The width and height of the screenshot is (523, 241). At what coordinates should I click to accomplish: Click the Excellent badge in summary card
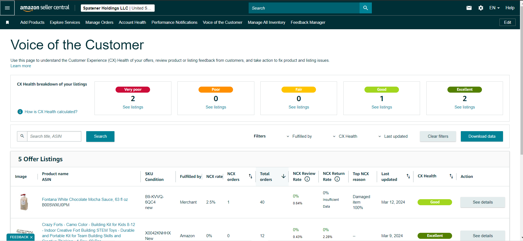pos(465,90)
